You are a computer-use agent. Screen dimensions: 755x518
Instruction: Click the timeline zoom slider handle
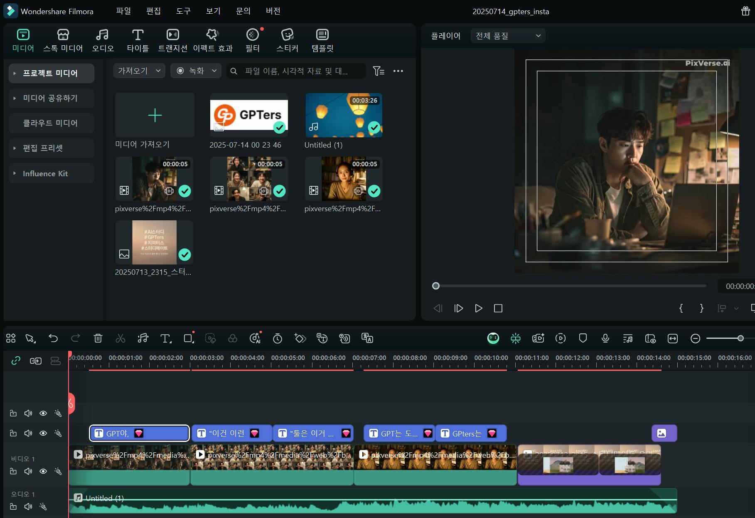click(740, 338)
